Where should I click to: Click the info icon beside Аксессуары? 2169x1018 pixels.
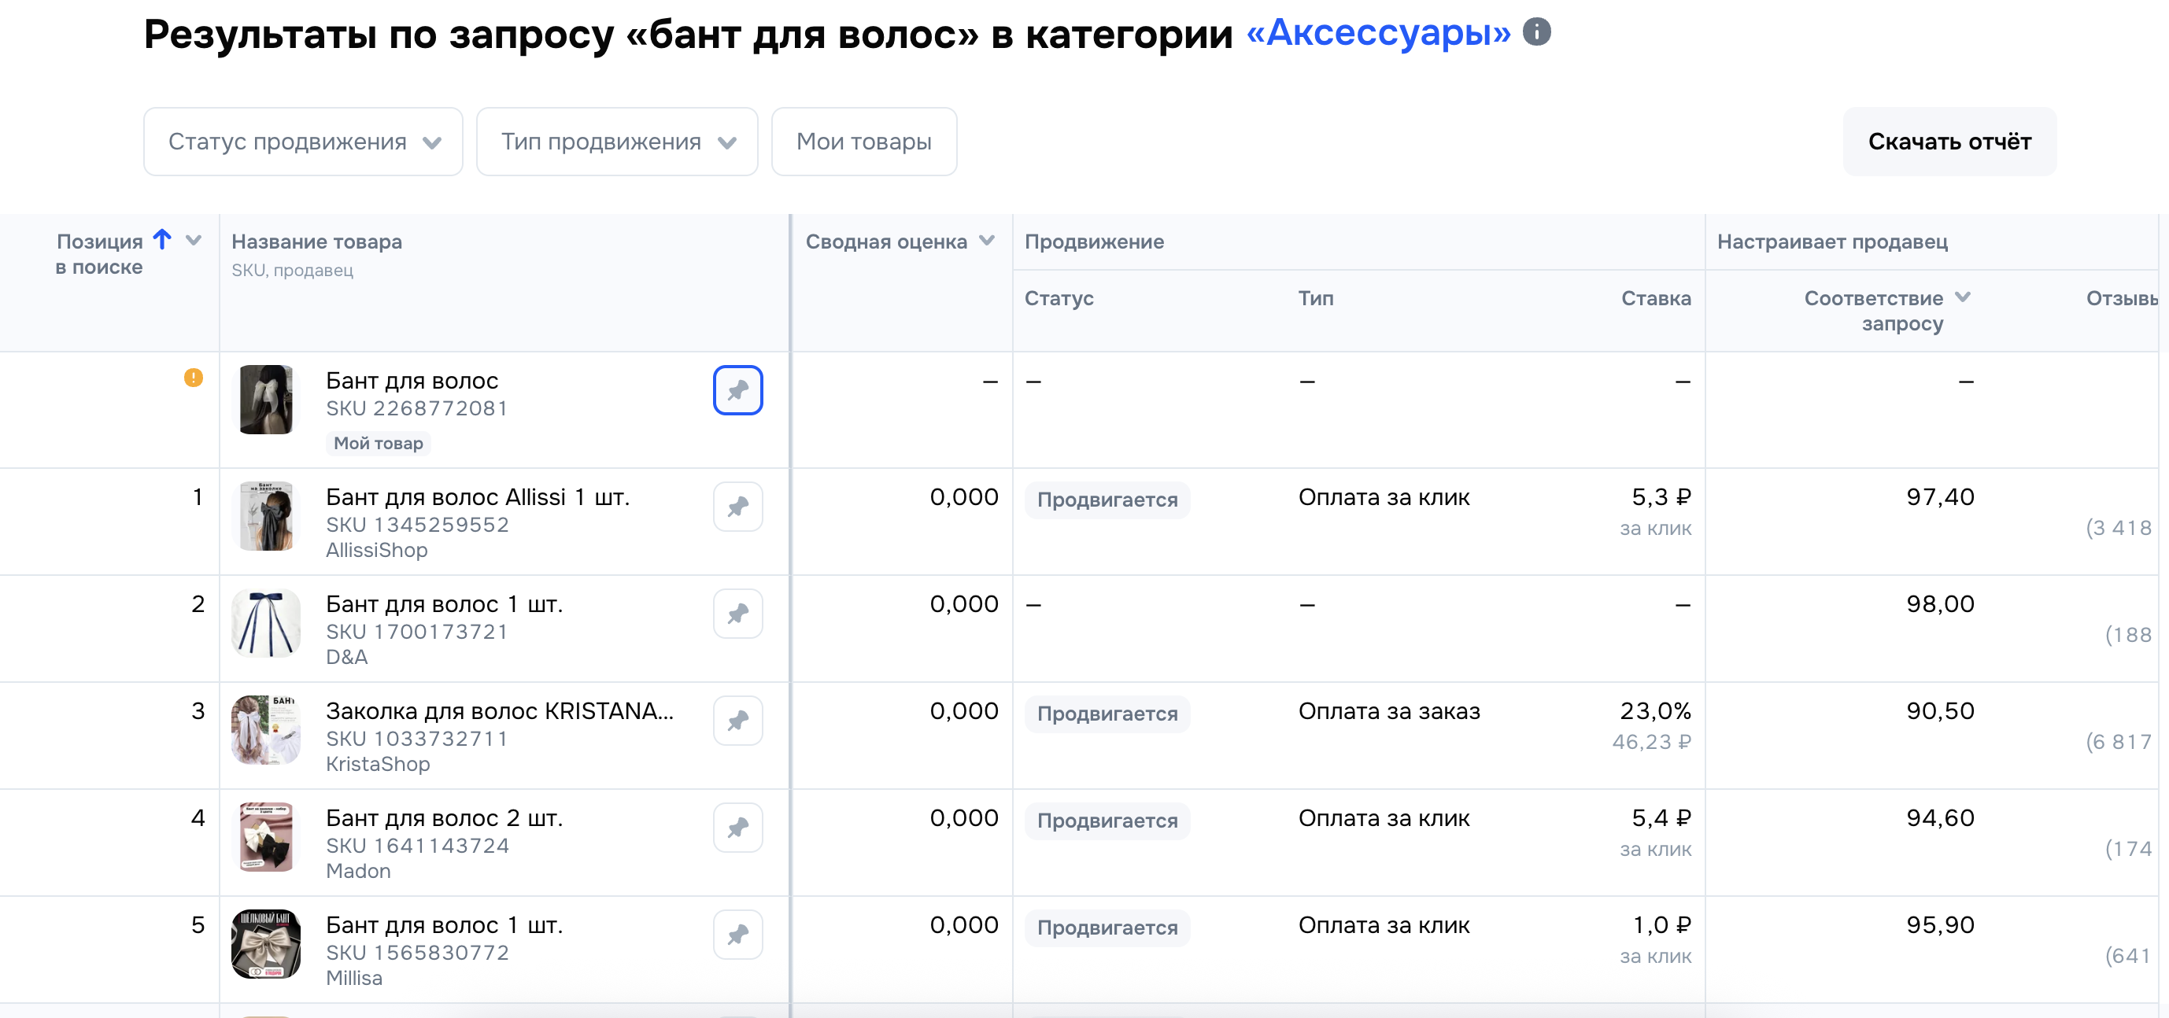[x=1537, y=32]
